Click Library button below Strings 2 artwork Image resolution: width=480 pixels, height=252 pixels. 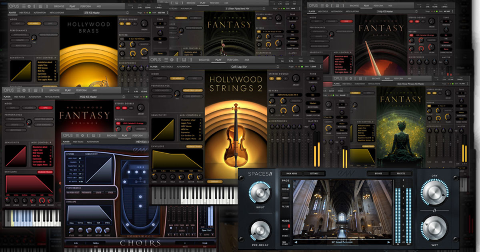(x=215, y=181)
